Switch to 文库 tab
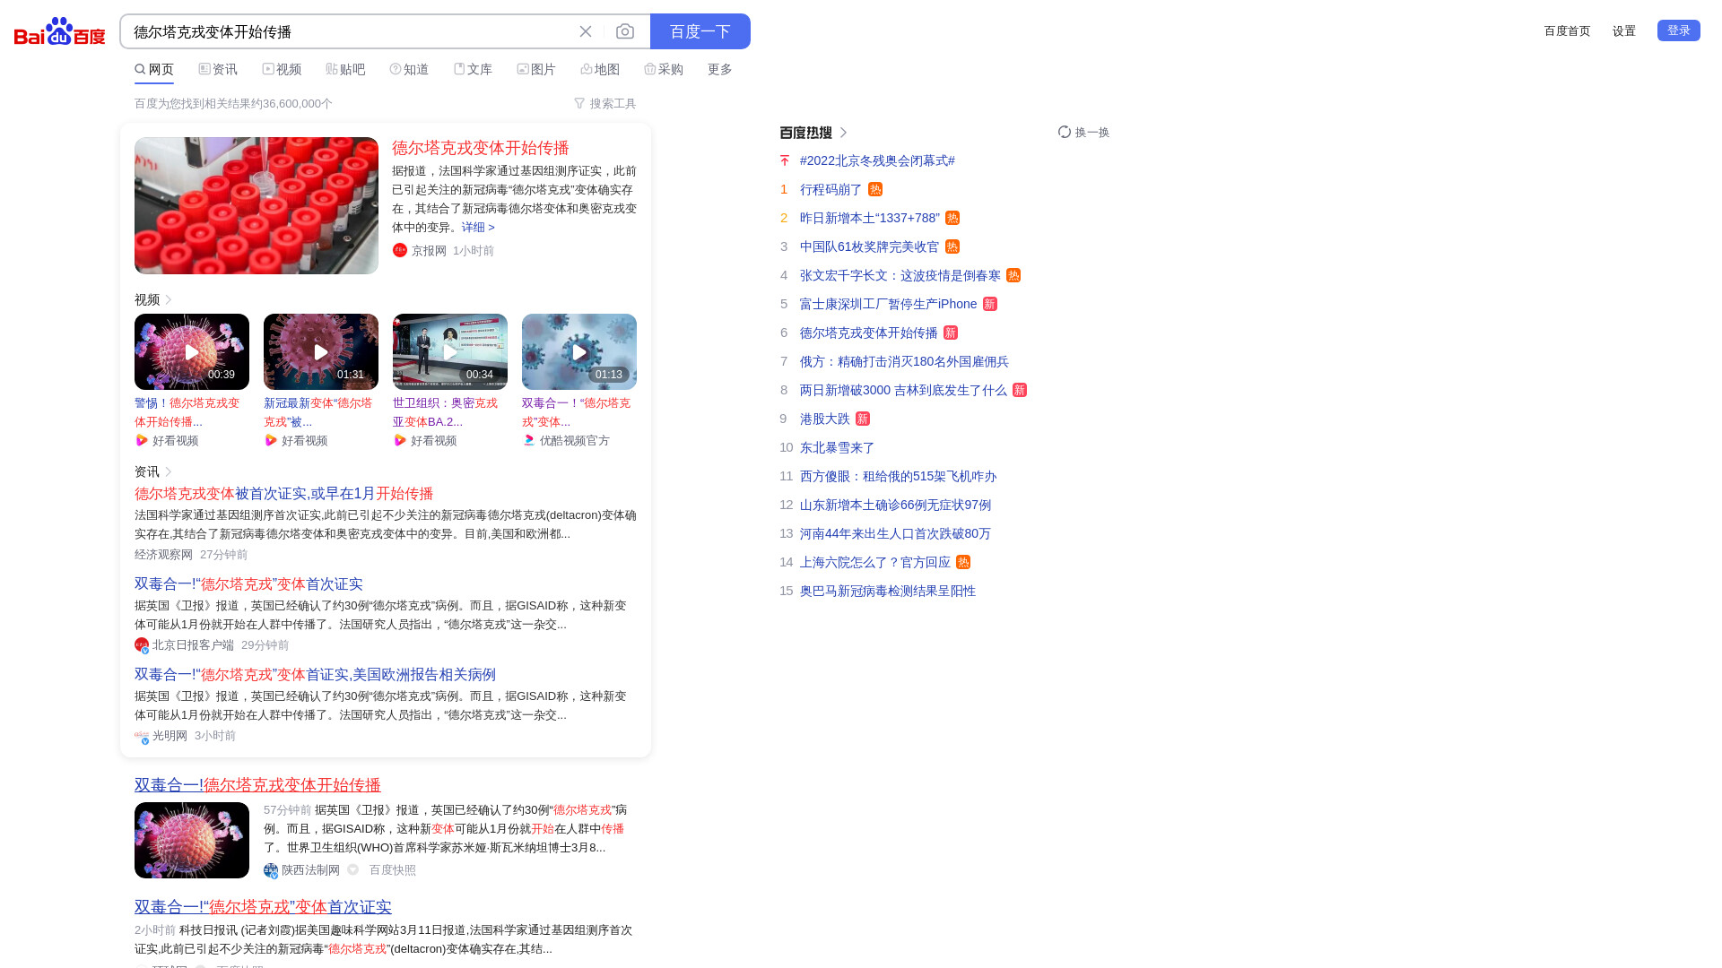Screen dimensions: 1722x968 coord(473,69)
